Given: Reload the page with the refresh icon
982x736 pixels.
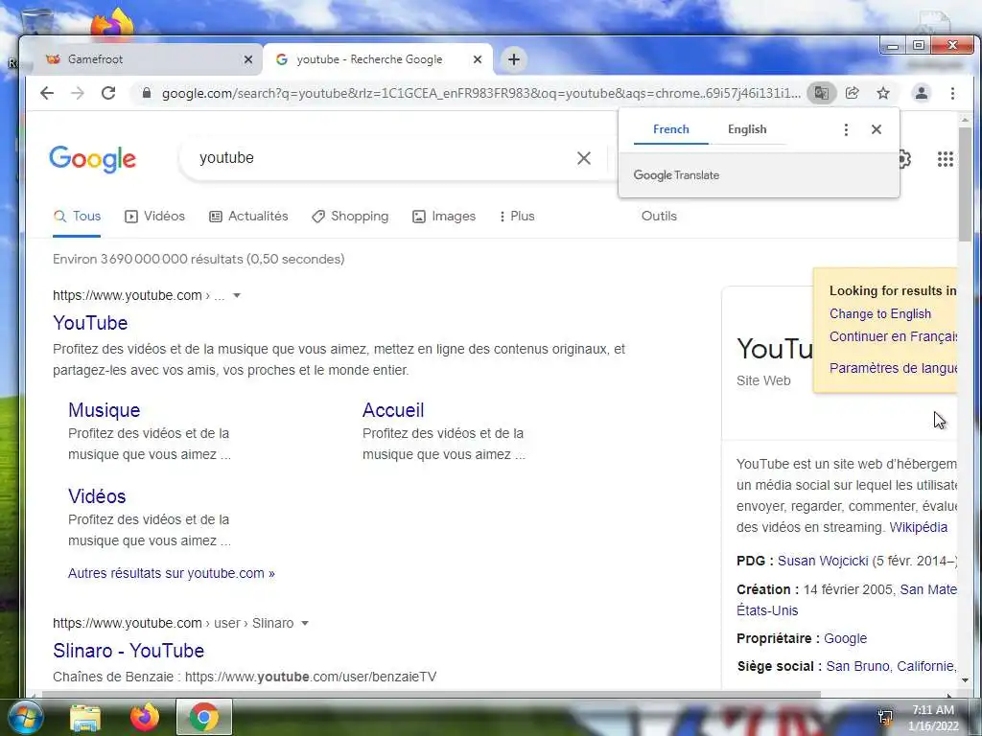Looking at the screenshot, I should click(x=108, y=93).
